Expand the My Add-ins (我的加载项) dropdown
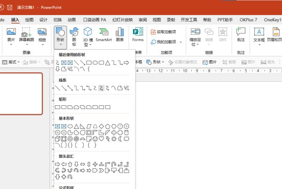 point(164,42)
